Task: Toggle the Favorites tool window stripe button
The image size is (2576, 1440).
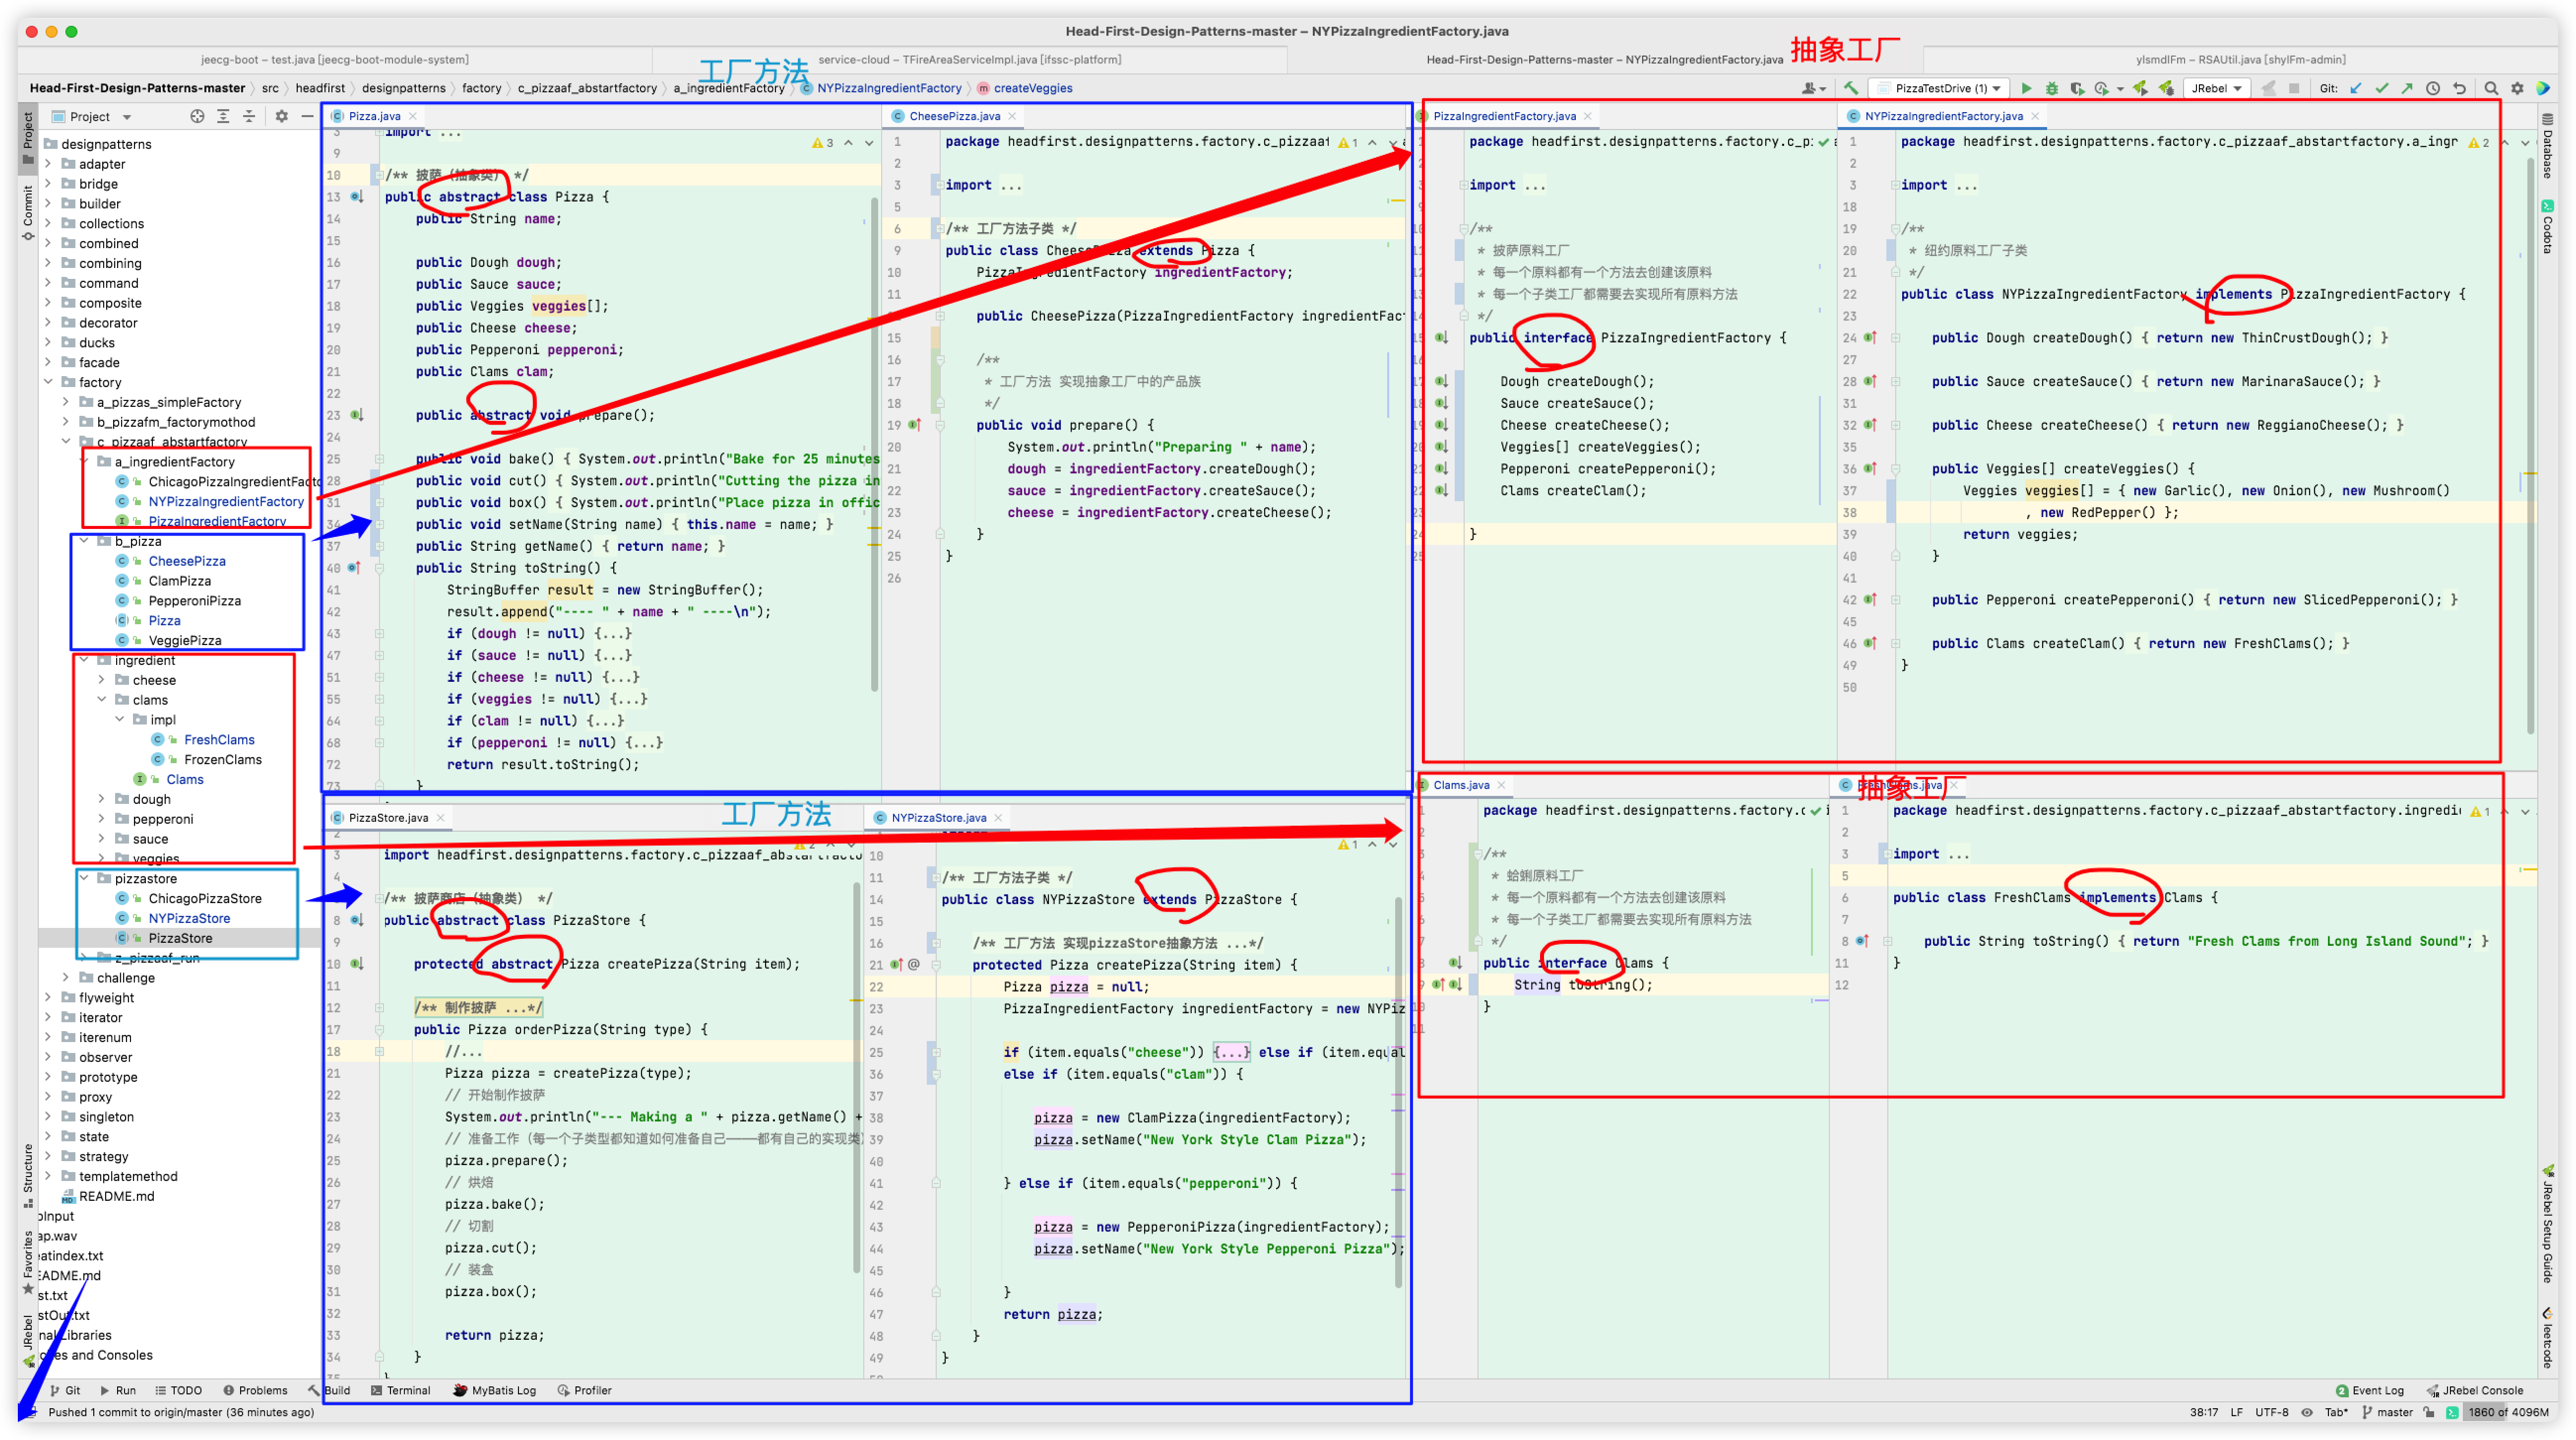Action: click(28, 1262)
